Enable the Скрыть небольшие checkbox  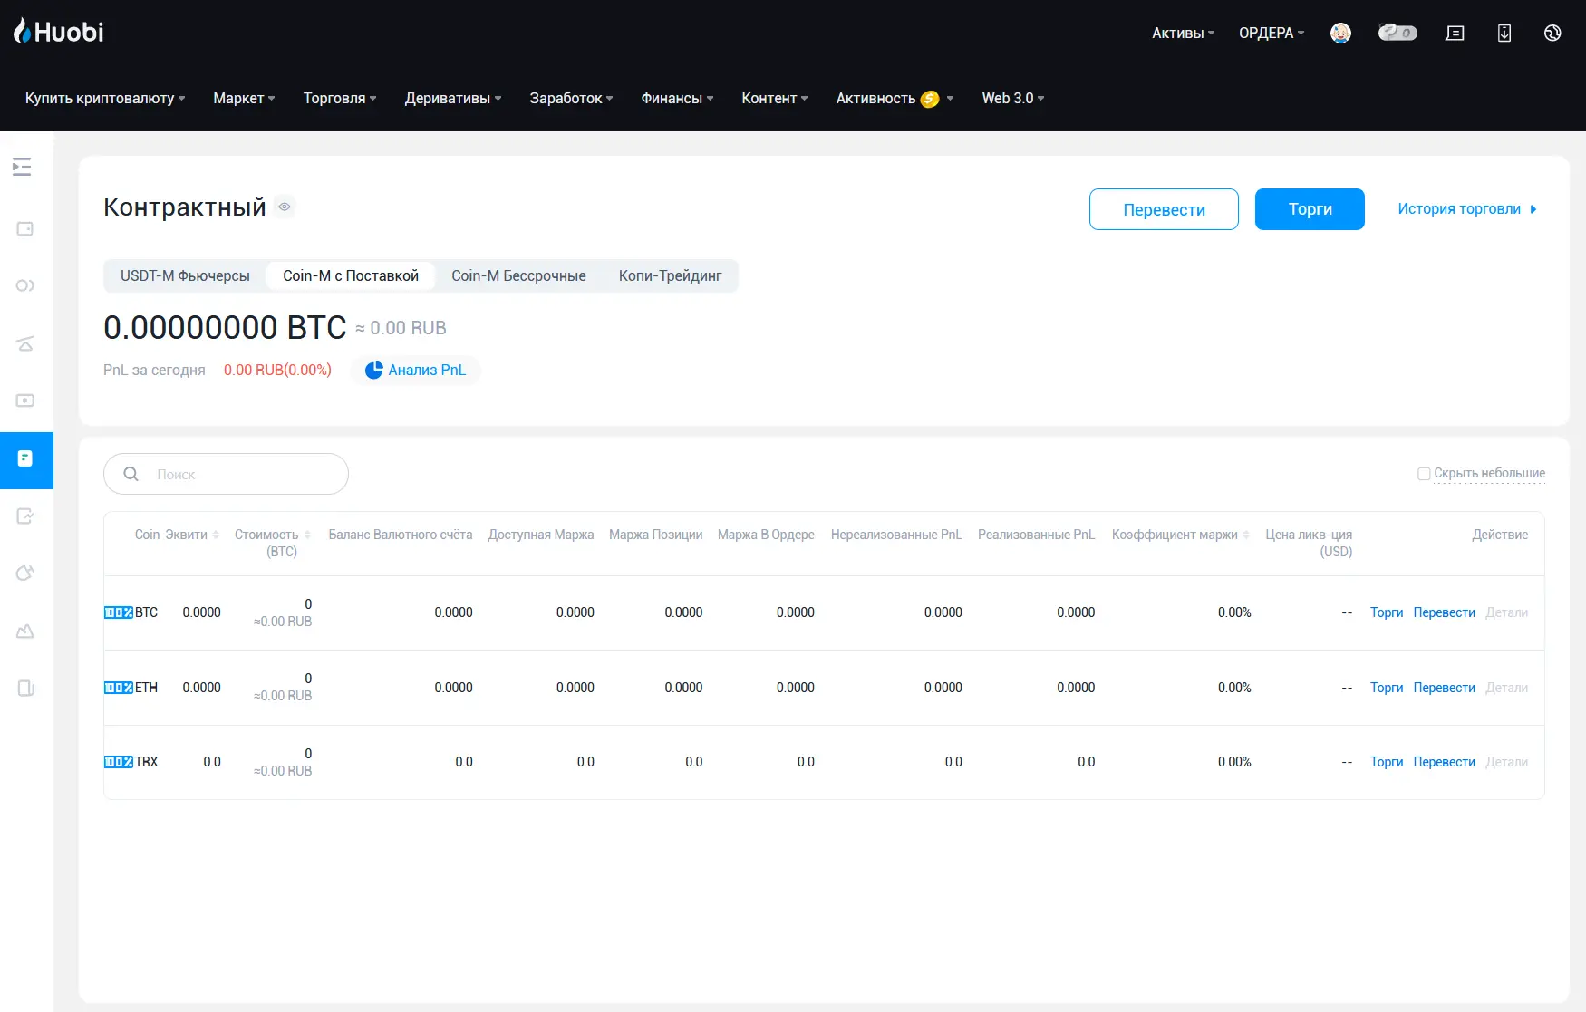1423,473
